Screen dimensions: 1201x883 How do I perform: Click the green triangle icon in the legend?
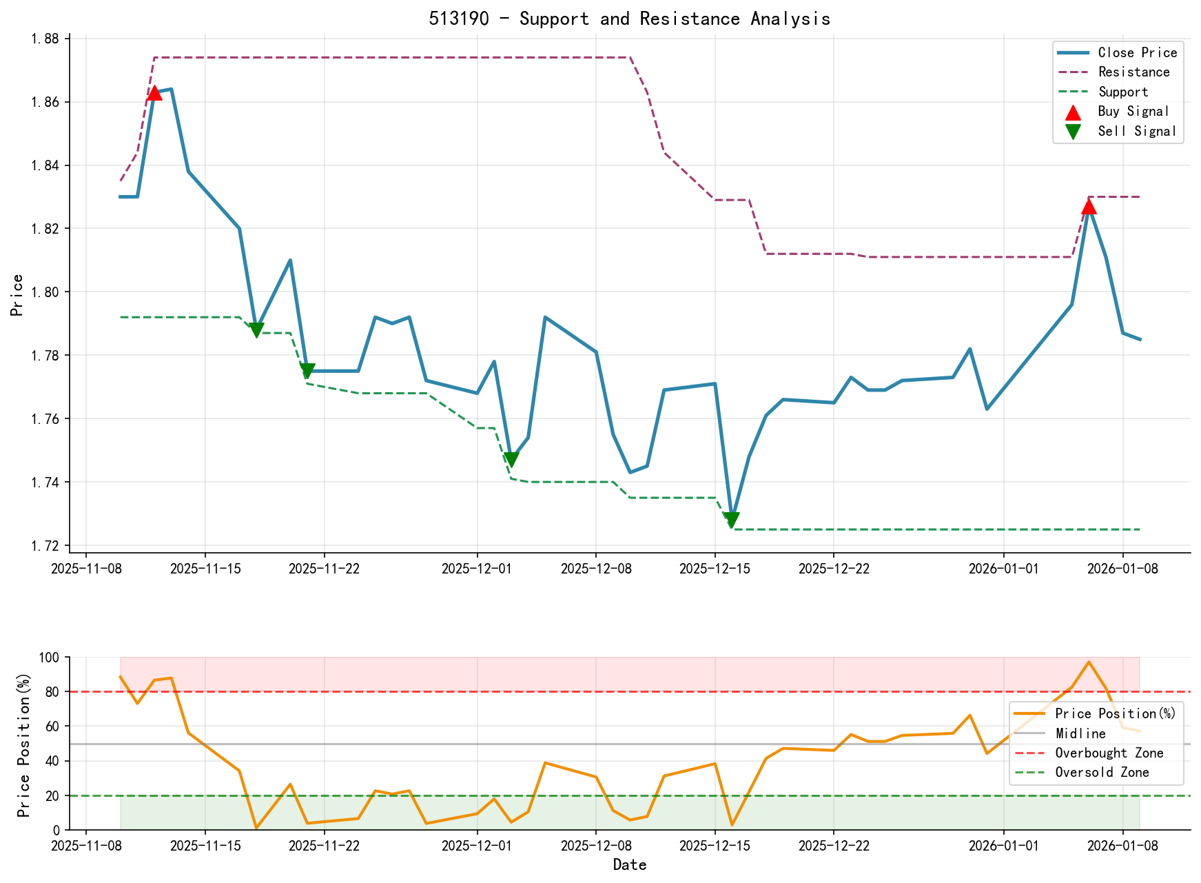[x=1073, y=130]
